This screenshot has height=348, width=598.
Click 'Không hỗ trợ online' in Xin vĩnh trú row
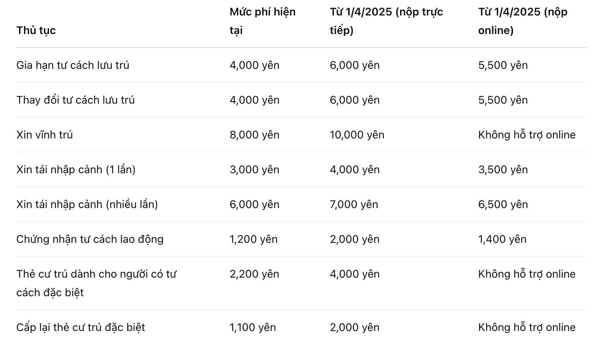tap(527, 135)
